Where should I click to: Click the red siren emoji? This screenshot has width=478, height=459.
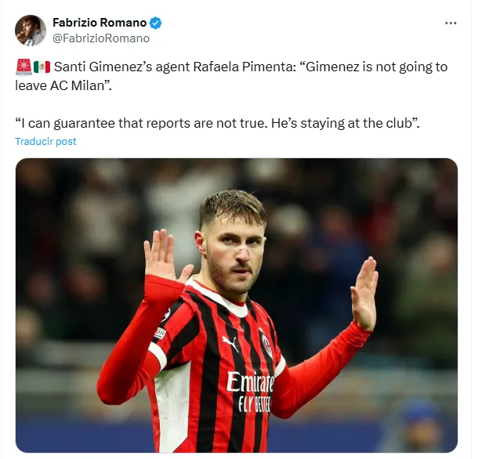tap(24, 67)
